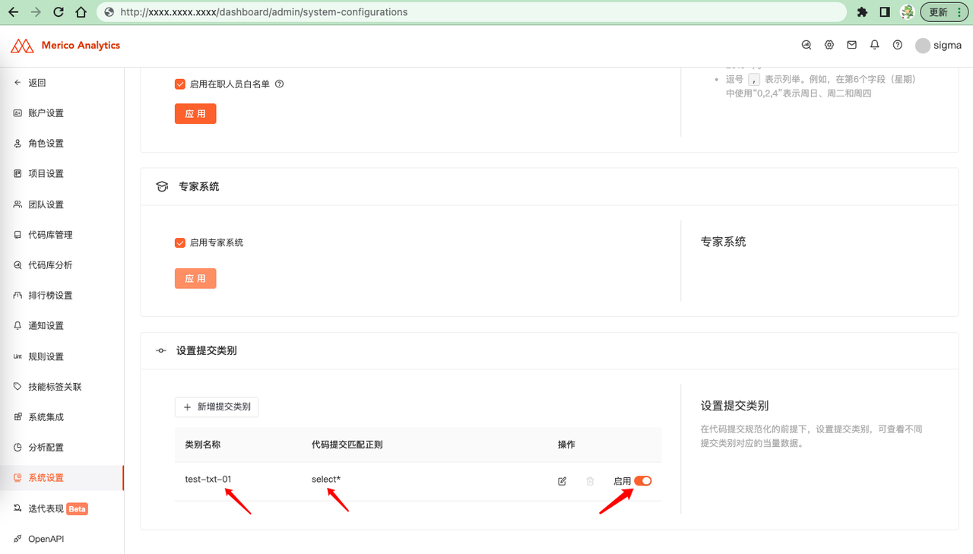Open the browser extensions puzzle icon
The width and height of the screenshot is (973, 554).
point(862,12)
